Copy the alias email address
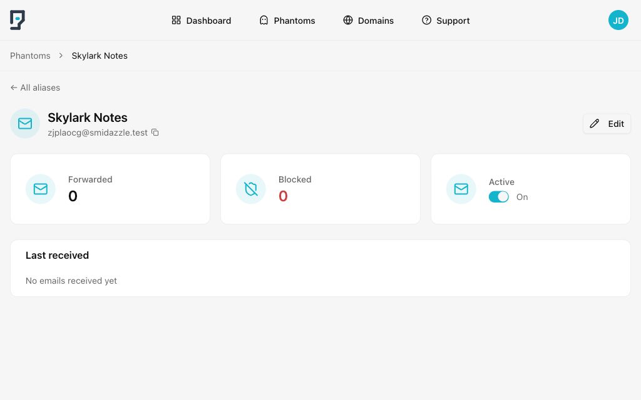The width and height of the screenshot is (641, 400). pyautogui.click(x=155, y=132)
